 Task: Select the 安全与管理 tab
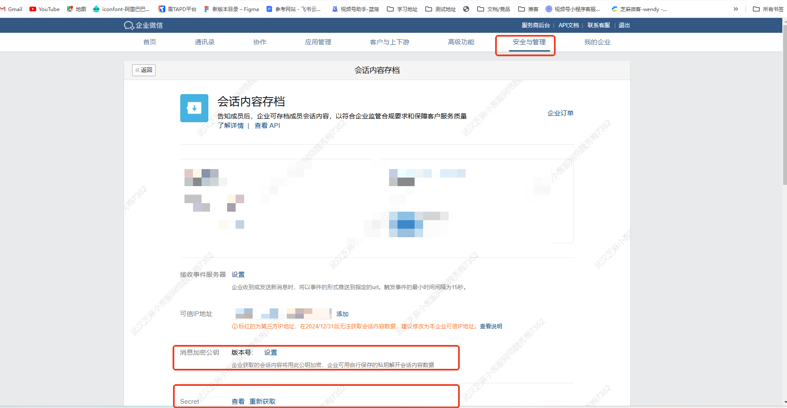point(529,42)
